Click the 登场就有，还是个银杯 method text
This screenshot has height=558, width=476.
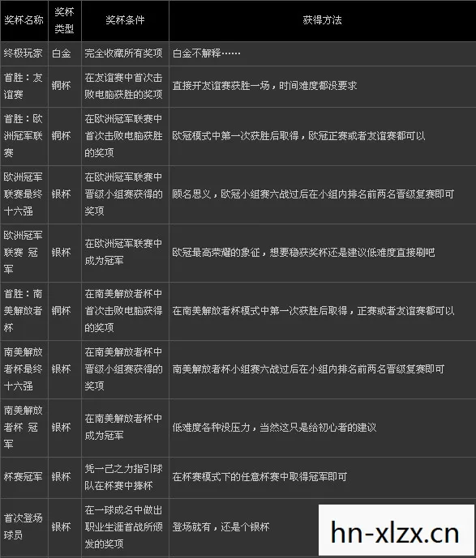pyautogui.click(x=221, y=527)
